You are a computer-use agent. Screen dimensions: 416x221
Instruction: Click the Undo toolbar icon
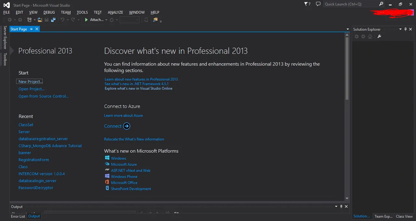coord(62,20)
